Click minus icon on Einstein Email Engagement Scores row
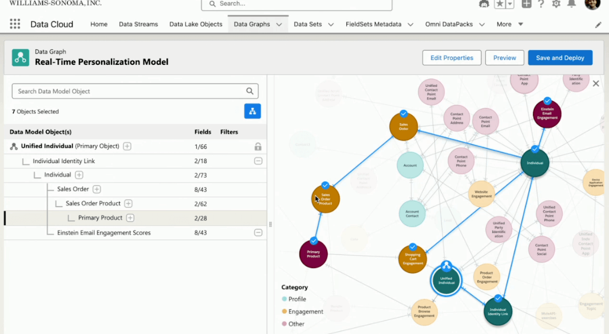Viewport: 609px width, 334px height. click(258, 232)
